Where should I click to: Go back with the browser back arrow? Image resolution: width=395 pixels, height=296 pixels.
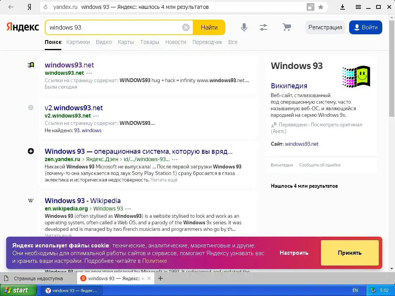[10, 7]
